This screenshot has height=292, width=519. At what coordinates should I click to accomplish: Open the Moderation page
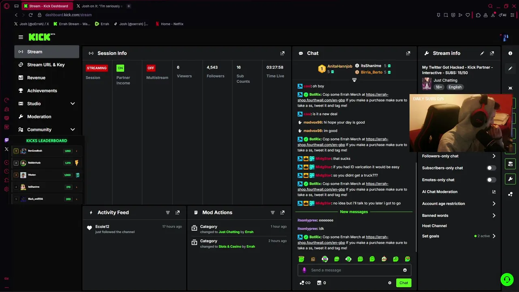click(x=47, y=117)
